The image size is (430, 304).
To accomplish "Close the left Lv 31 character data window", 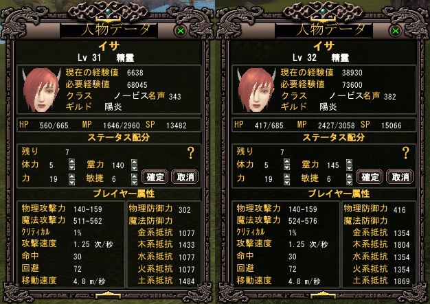I will (x=180, y=31).
